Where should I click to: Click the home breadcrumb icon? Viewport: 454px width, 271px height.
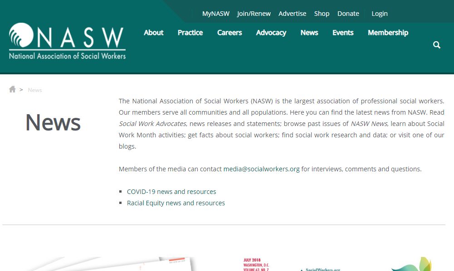point(12,89)
